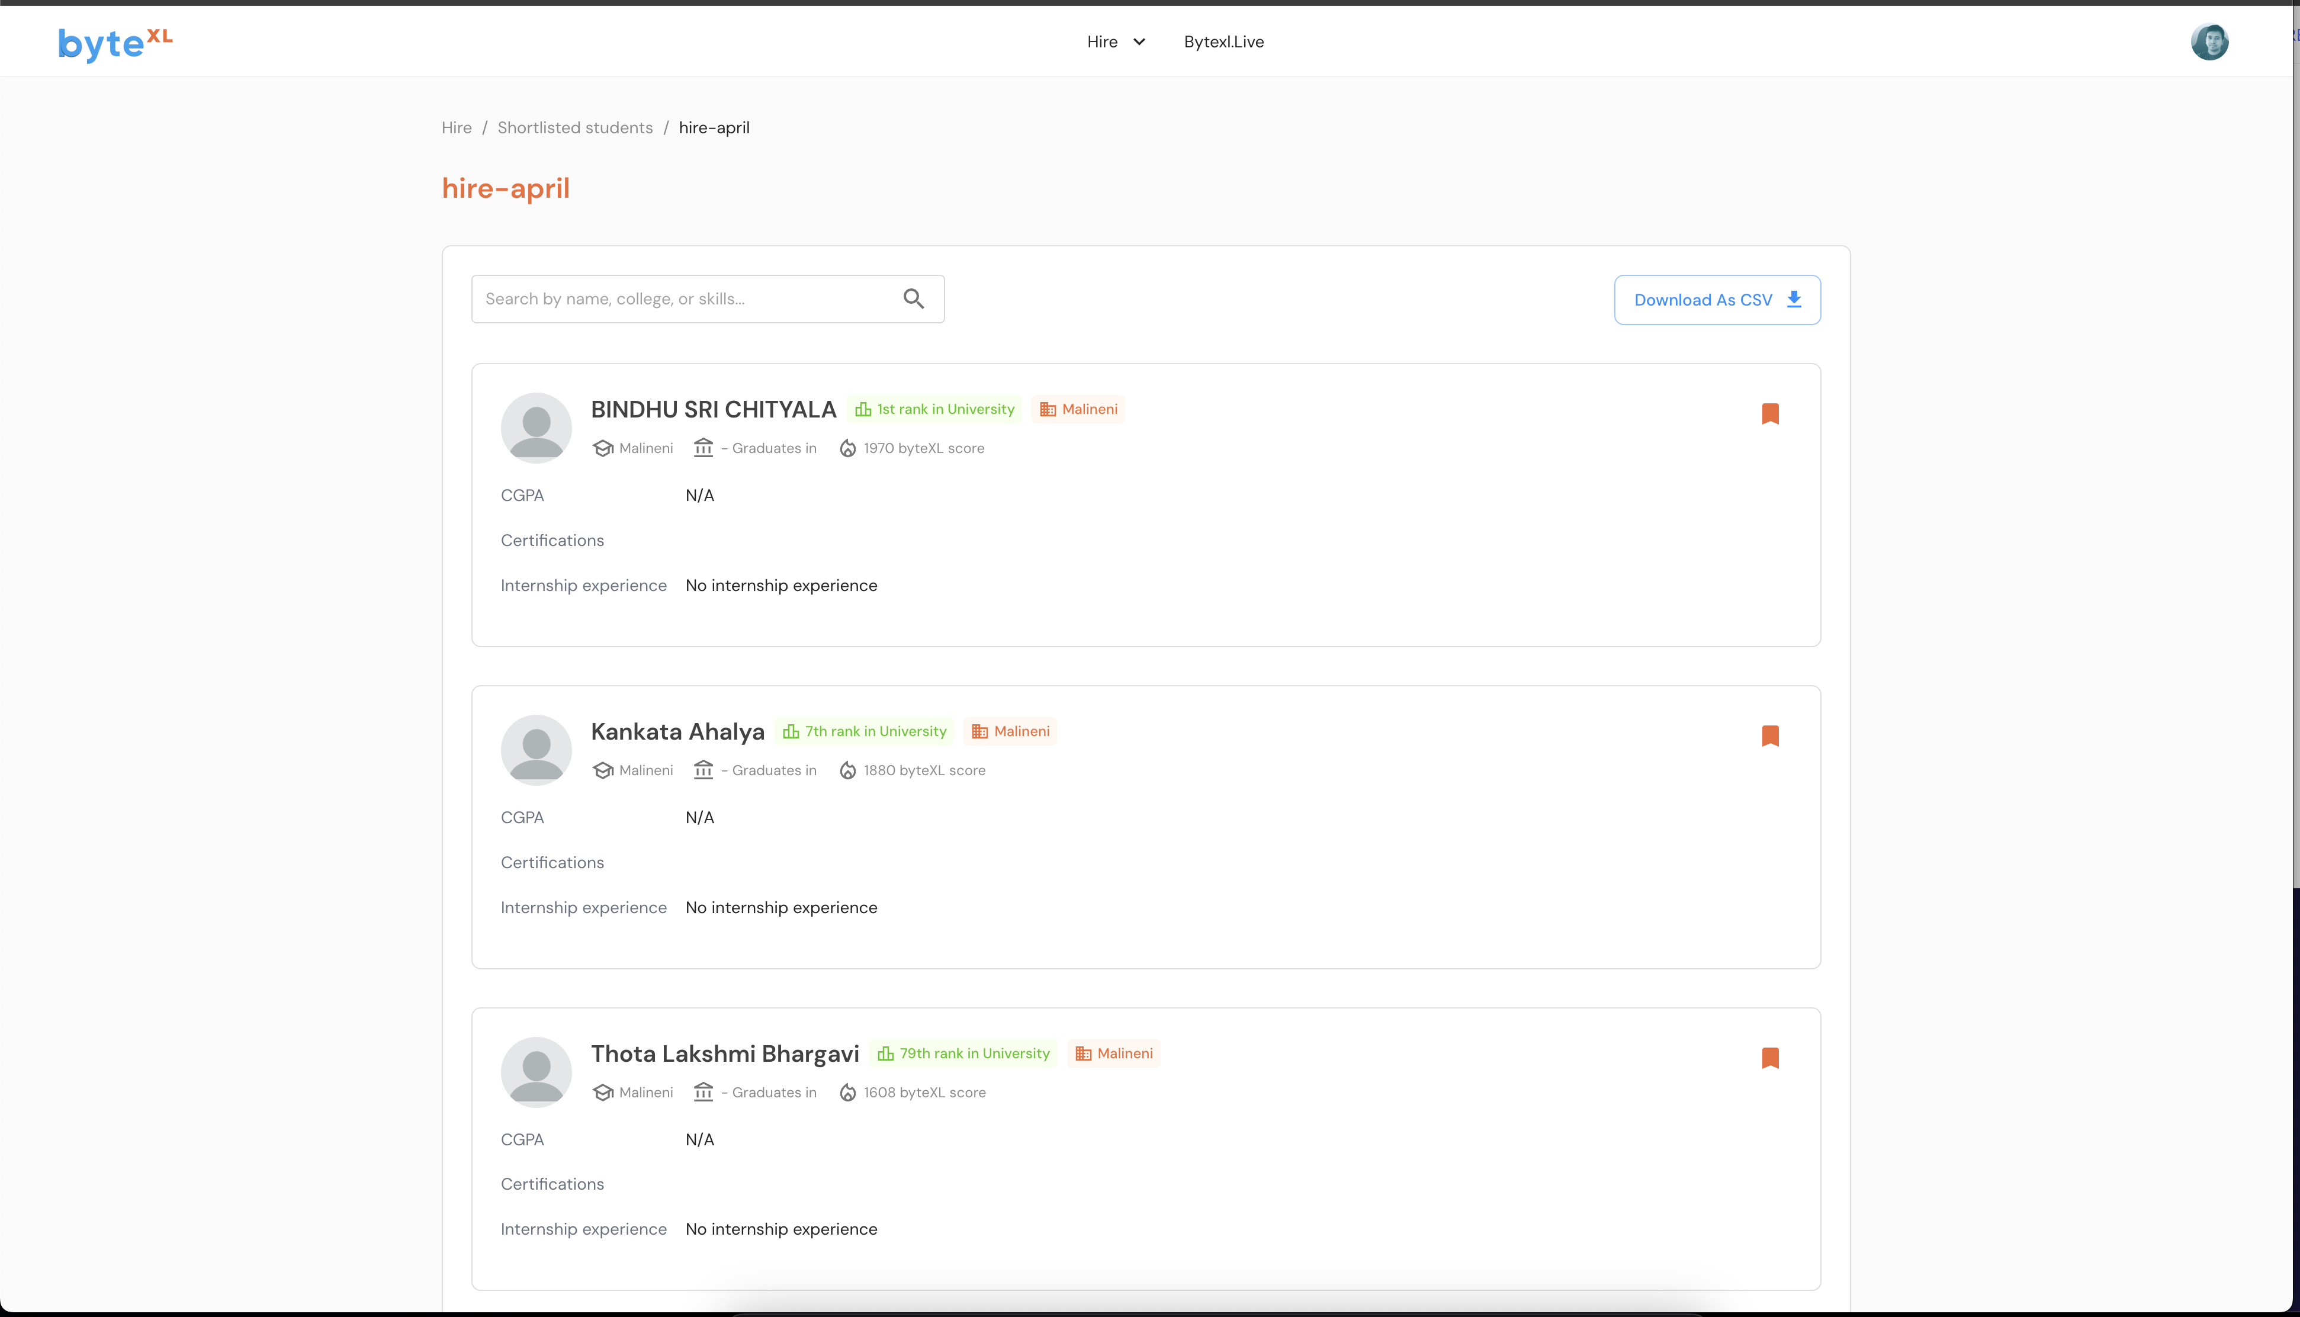Viewport: 2300px width, 1317px height.
Task: Remove bookmark for Bindhu Sri Chityala
Action: [1770, 413]
